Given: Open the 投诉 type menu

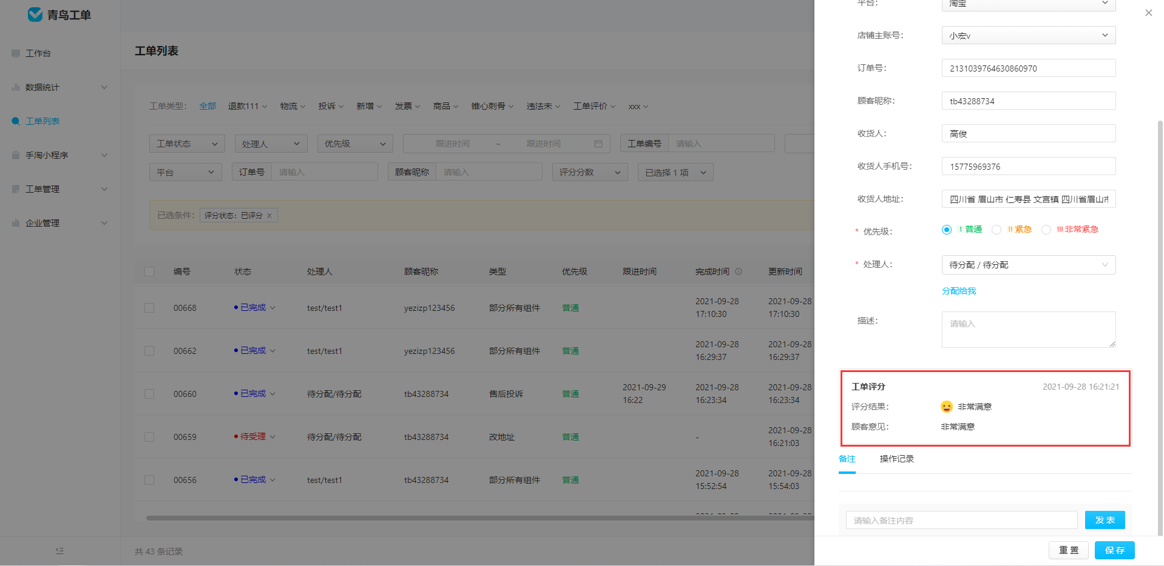Looking at the screenshot, I should coord(331,106).
